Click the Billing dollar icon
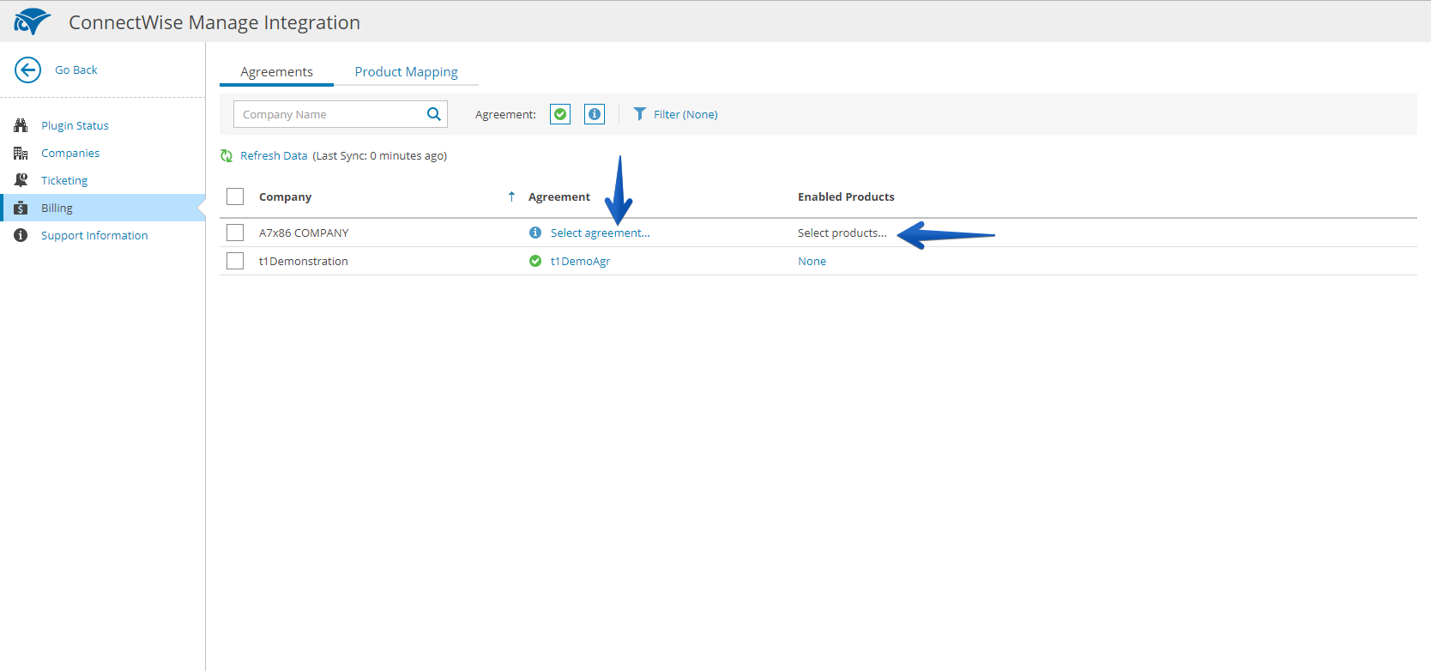Image resolution: width=1431 pixels, height=671 pixels. click(x=21, y=208)
